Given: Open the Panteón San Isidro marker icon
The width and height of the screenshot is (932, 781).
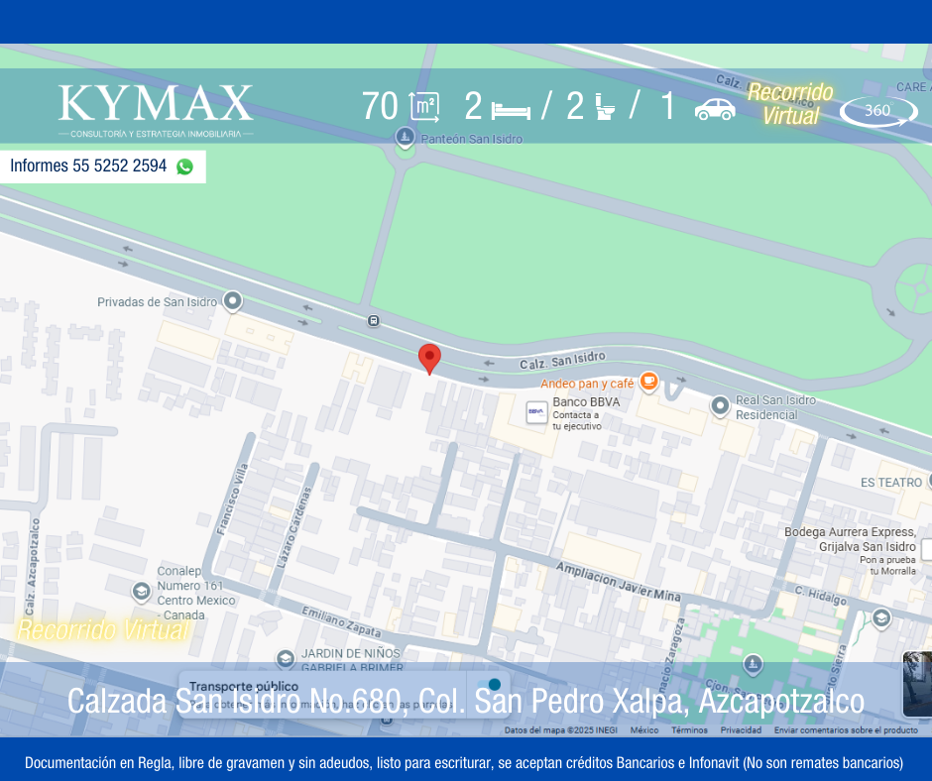Looking at the screenshot, I should tap(405, 138).
